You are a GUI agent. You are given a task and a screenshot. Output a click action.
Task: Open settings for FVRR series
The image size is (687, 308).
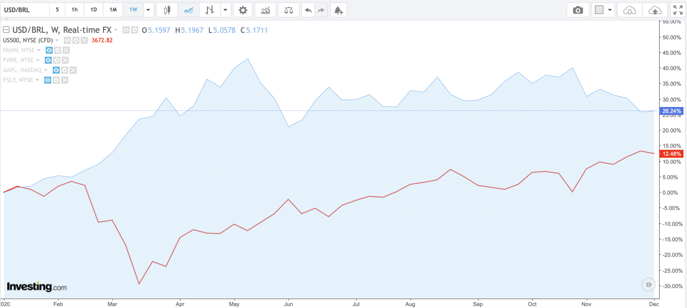57,60
